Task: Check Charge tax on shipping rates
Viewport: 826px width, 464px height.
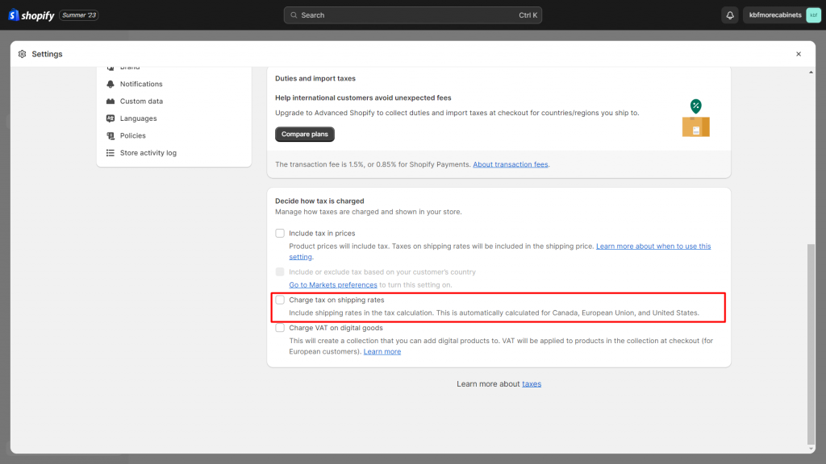Action: (x=280, y=300)
